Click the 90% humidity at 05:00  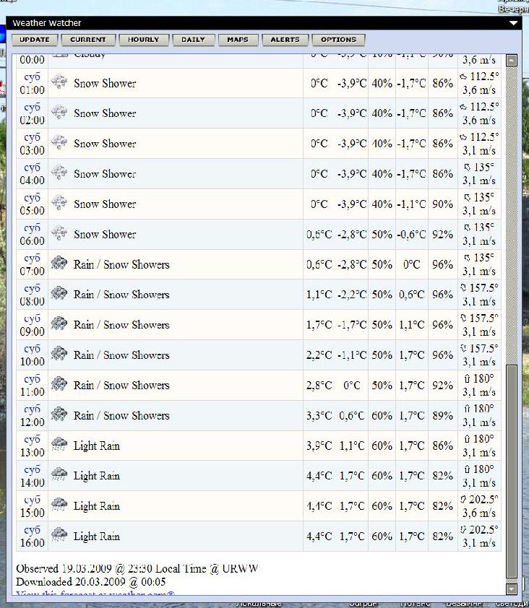pos(442,204)
